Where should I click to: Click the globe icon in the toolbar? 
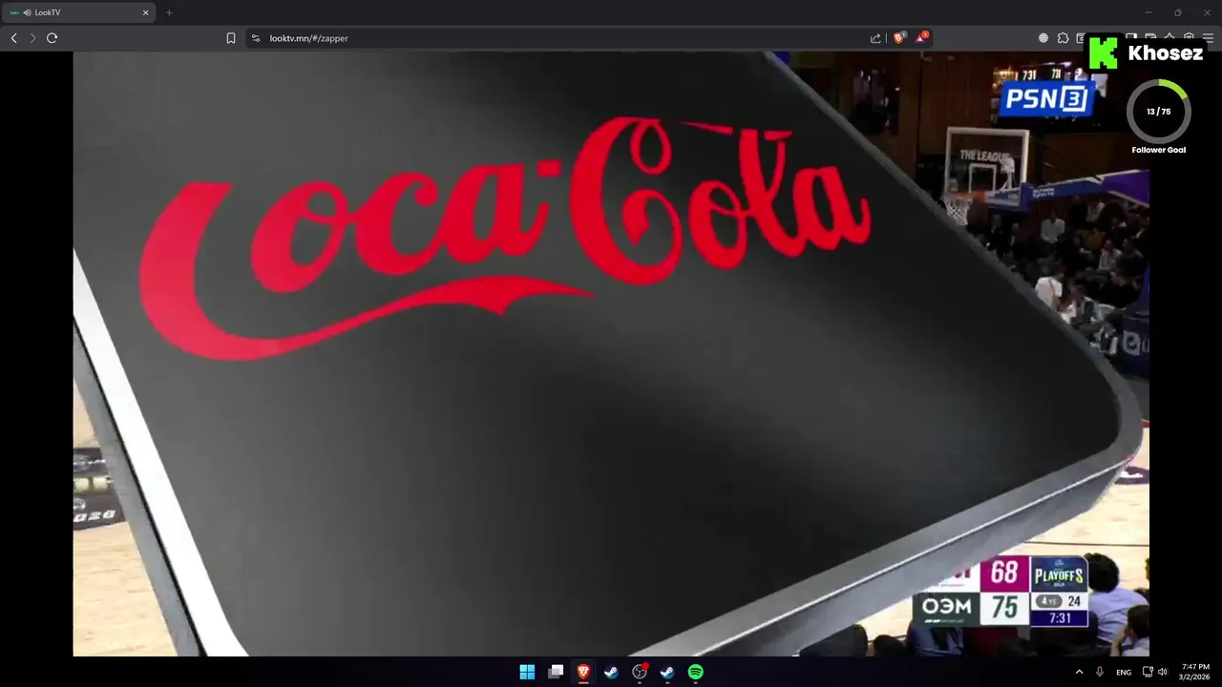[x=1043, y=38]
